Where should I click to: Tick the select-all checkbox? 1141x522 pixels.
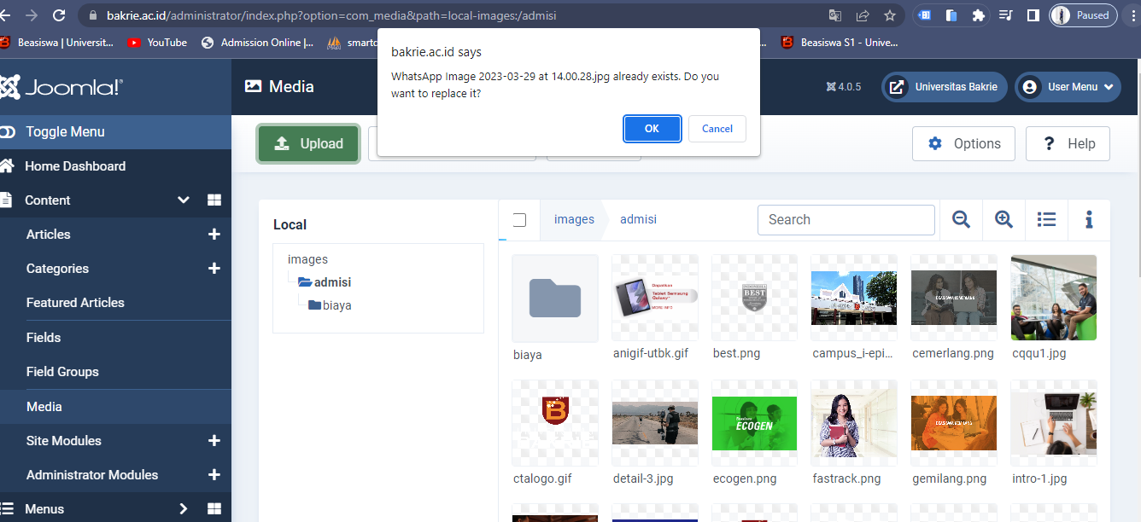(518, 220)
